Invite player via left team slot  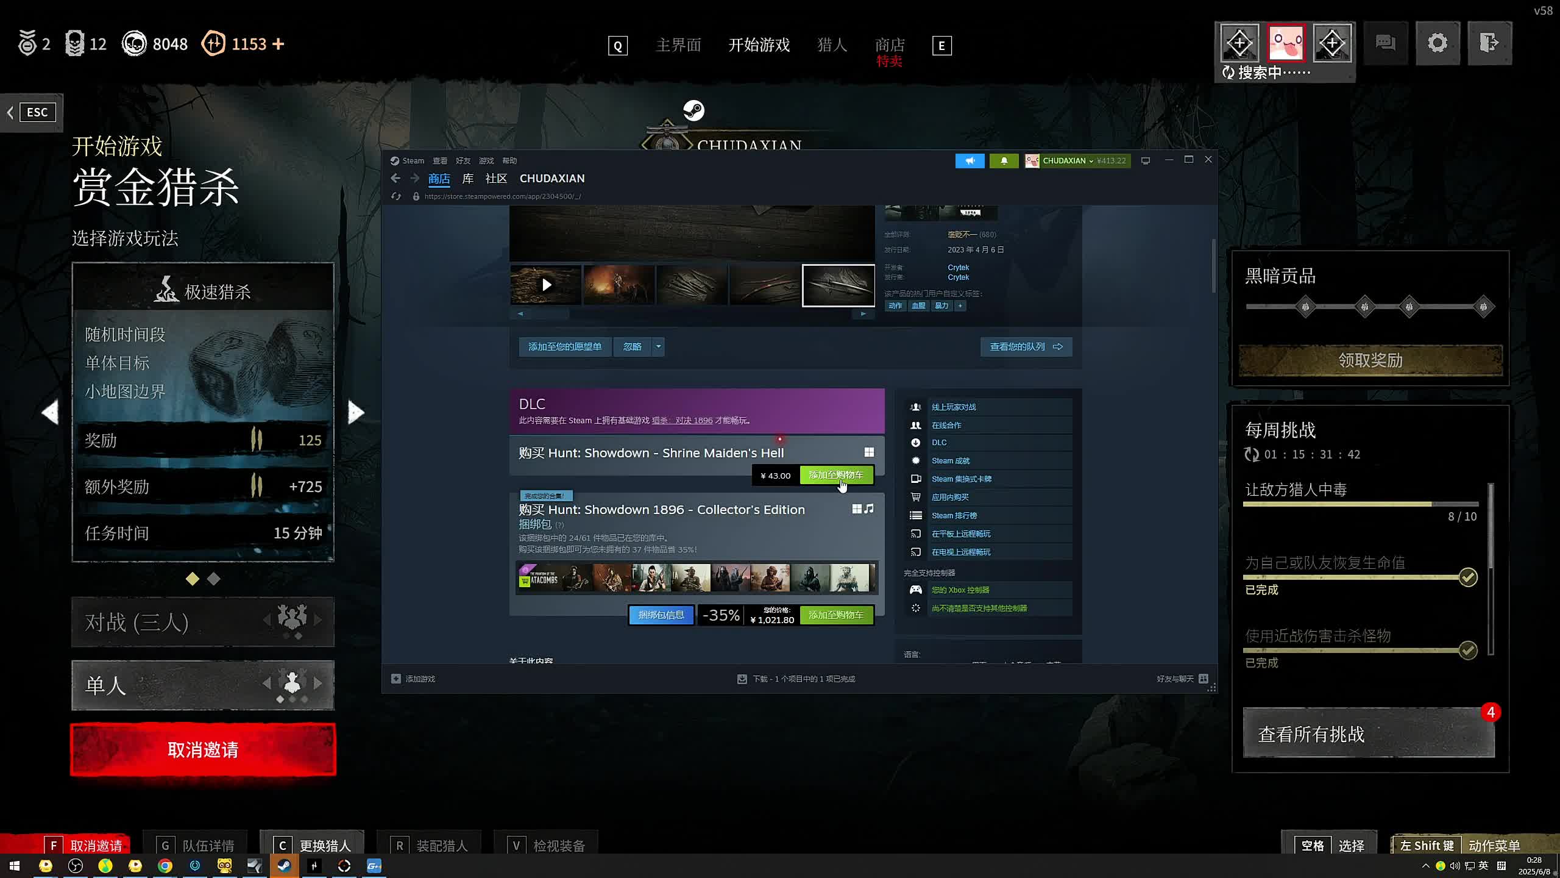(x=1239, y=43)
